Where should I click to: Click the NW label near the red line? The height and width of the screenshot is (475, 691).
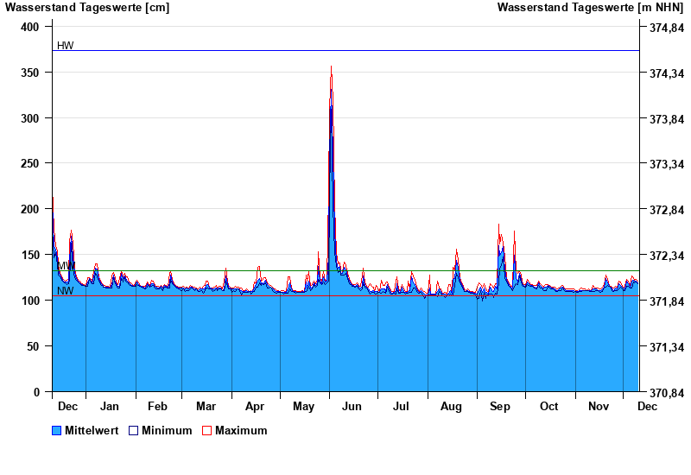66,291
